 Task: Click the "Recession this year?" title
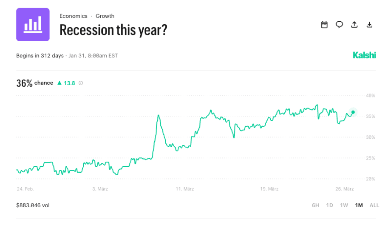pos(113,30)
